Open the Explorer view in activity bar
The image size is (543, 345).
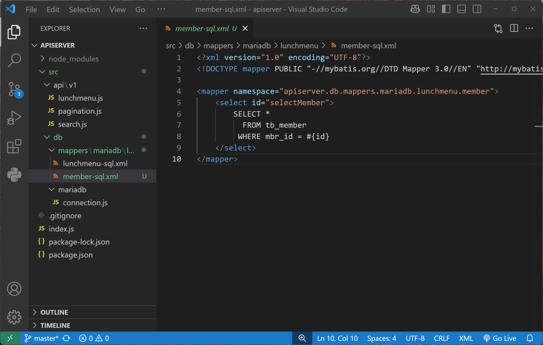click(14, 32)
